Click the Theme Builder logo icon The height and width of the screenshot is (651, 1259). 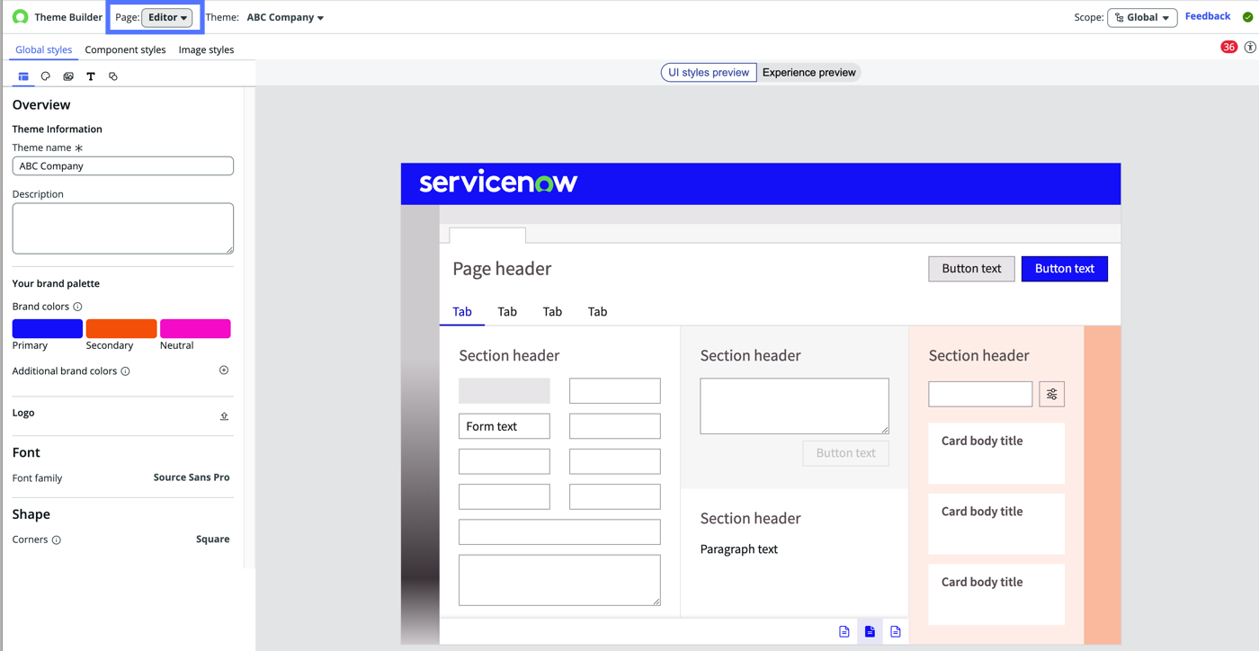(20, 17)
